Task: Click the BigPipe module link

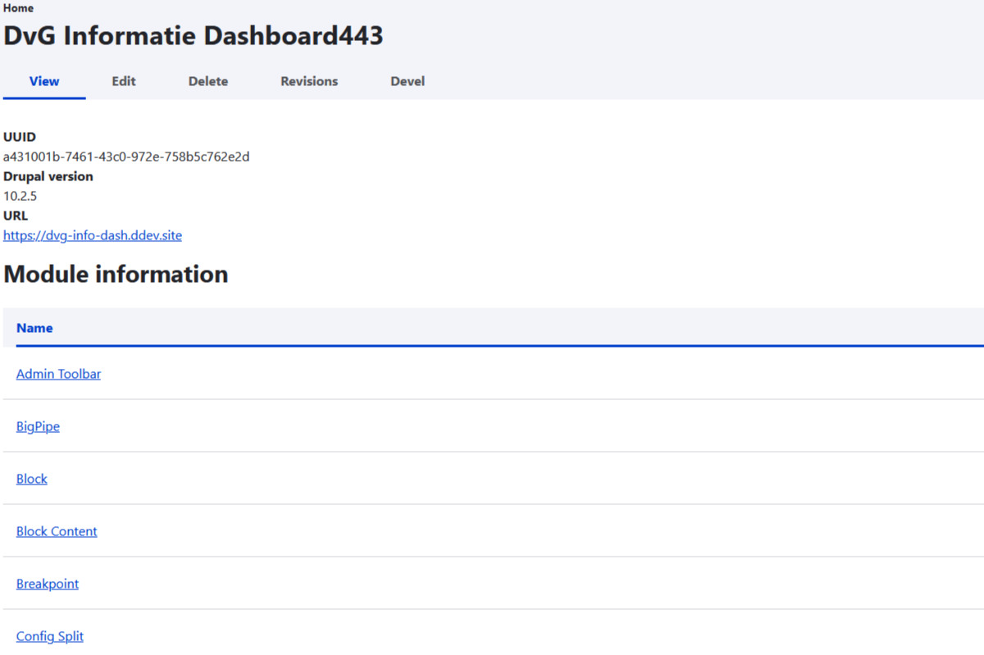Action: pos(38,426)
